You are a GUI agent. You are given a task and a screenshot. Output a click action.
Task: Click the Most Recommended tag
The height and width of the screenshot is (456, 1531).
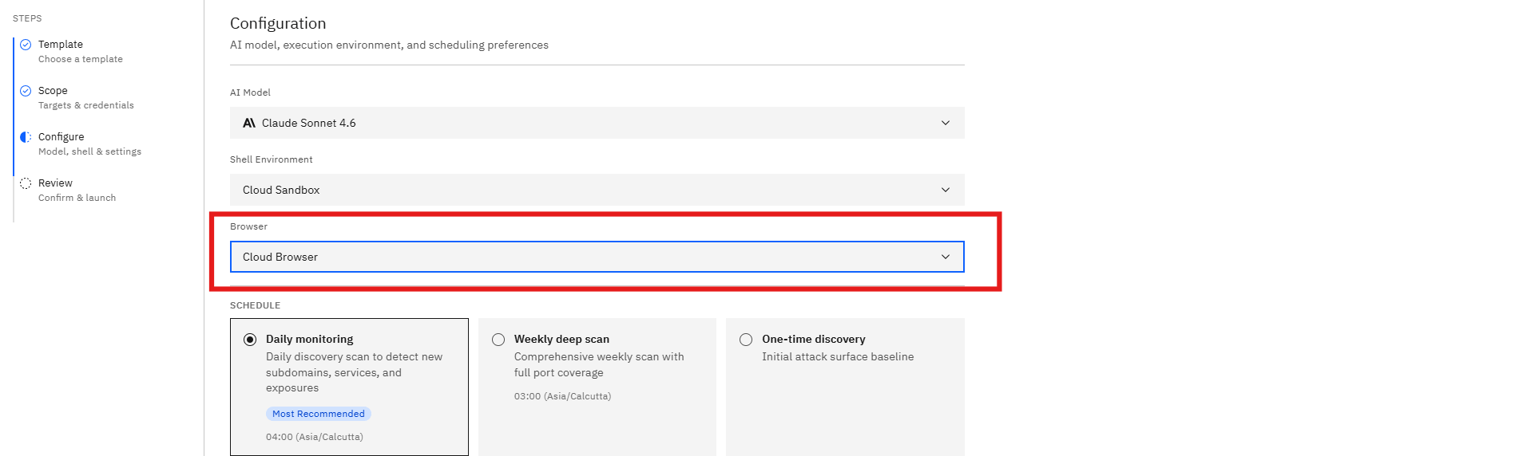[319, 414]
